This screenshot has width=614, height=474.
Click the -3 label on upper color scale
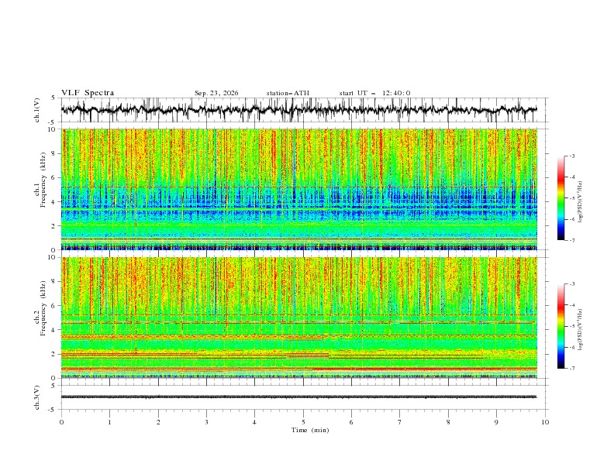[571, 156]
